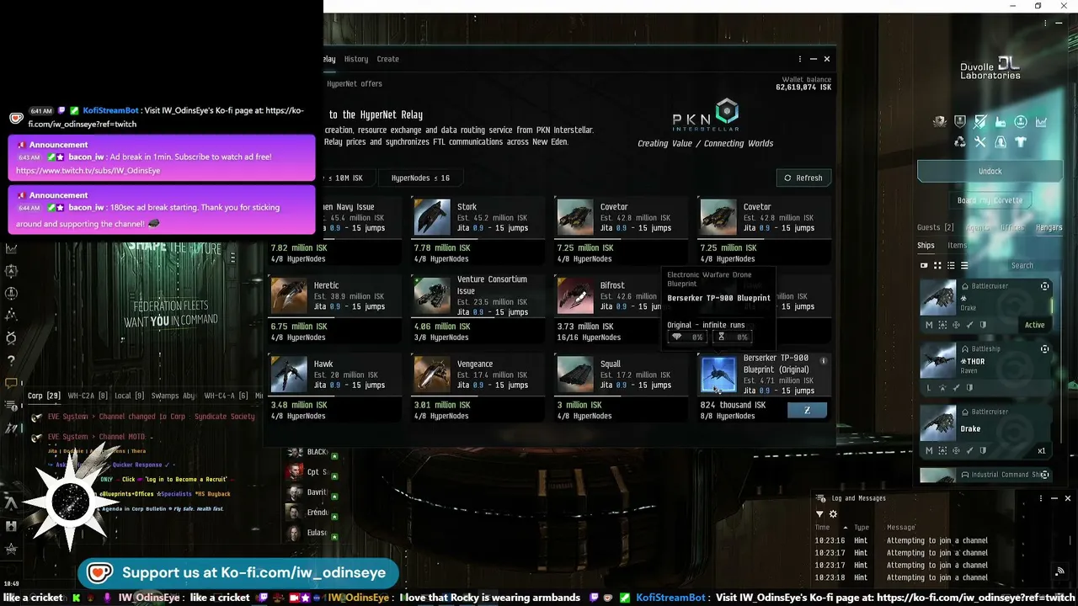This screenshot has width=1078, height=606.
Task: Open the shirt-shaped station service icon
Action: (1021, 142)
